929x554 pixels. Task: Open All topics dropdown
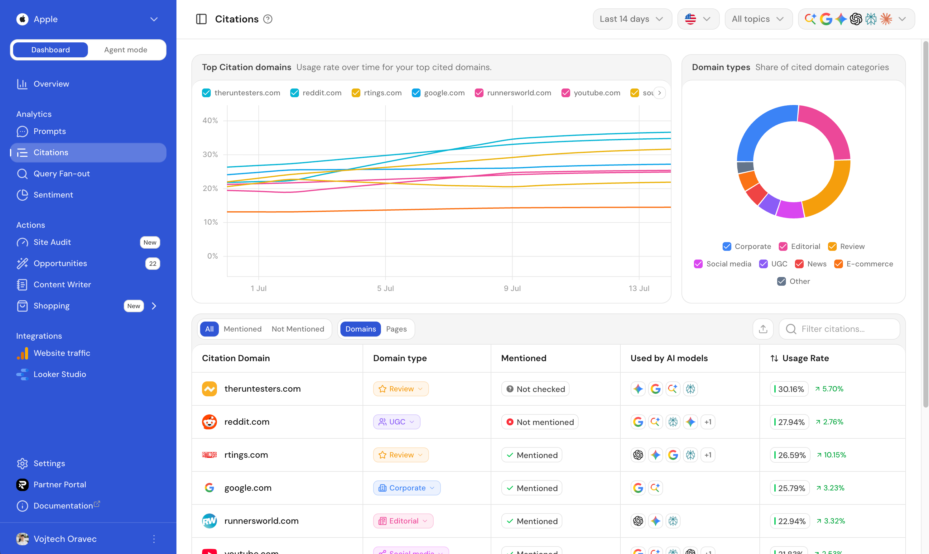pos(758,19)
